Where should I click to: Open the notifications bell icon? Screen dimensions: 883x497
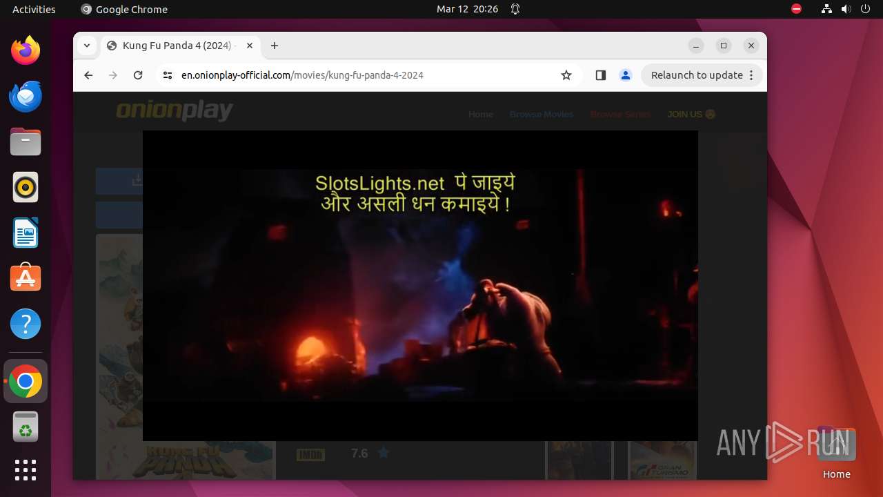(515, 9)
